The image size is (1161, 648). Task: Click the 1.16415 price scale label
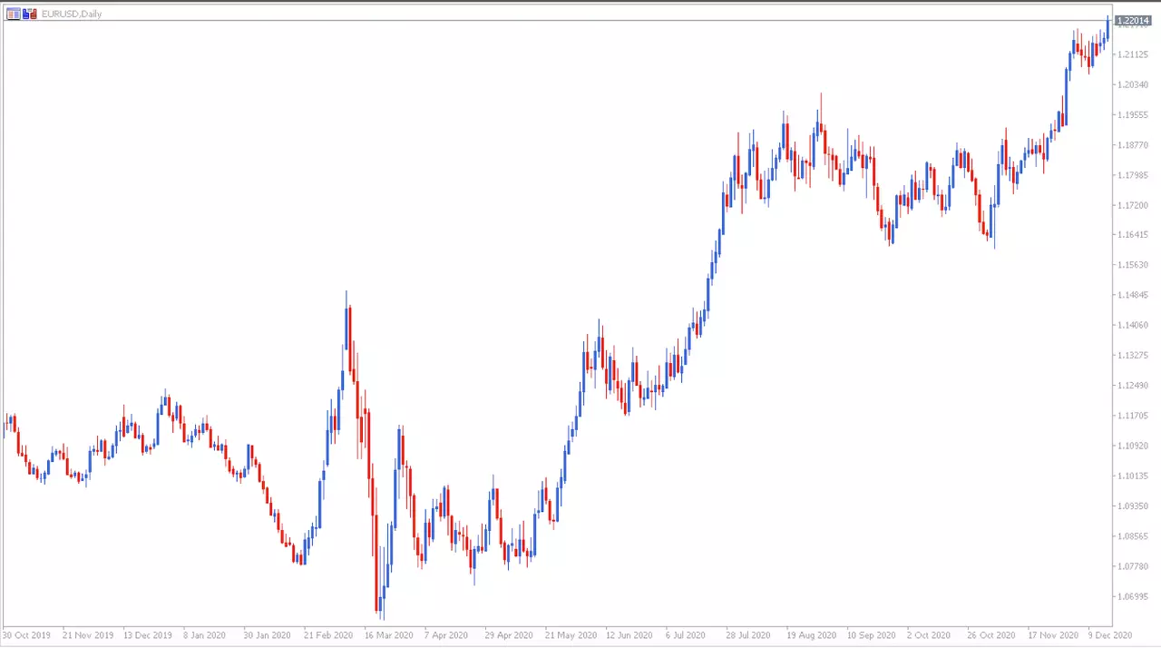coord(1135,235)
